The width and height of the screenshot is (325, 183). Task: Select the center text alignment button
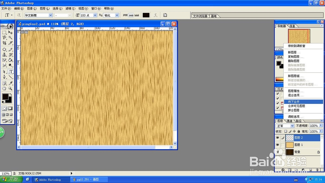click(131, 15)
